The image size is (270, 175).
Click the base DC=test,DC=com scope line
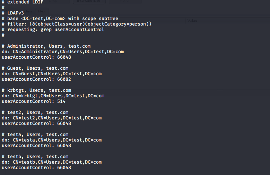tap(60, 19)
